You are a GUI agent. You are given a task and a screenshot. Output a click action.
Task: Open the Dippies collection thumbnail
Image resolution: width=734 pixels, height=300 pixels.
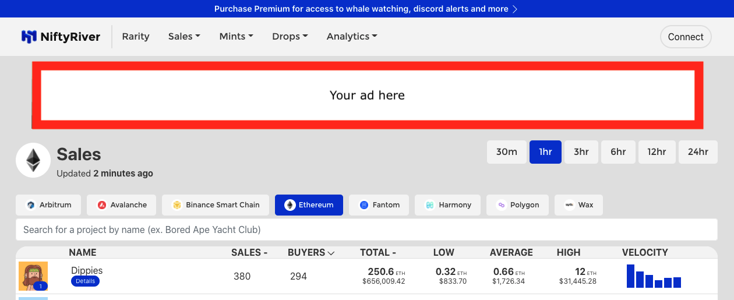click(33, 276)
